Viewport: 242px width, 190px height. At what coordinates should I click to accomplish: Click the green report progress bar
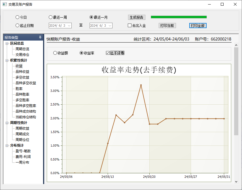[179, 17]
